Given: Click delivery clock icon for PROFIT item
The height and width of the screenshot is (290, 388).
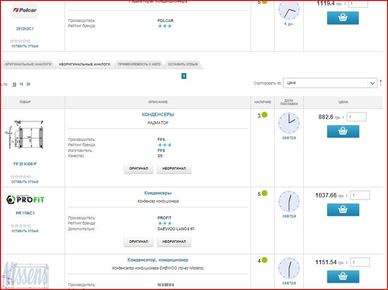Looking at the screenshot, I should [289, 201].
